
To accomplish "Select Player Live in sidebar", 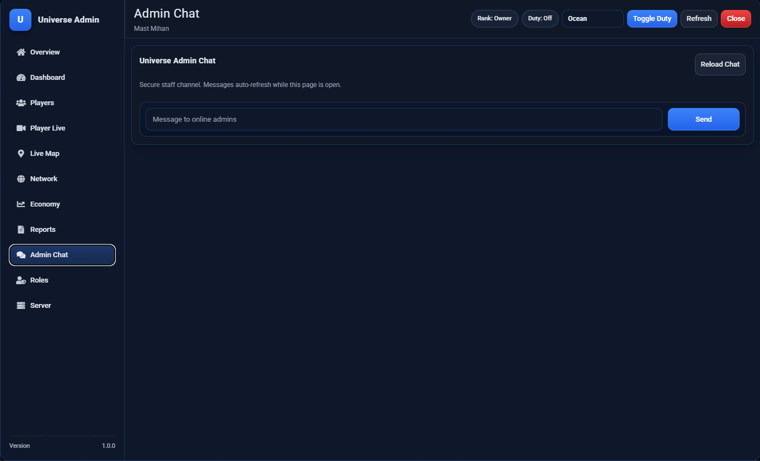I will [x=62, y=128].
